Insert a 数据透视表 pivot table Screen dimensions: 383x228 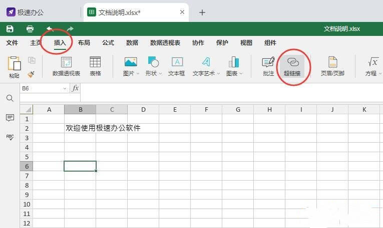click(x=66, y=67)
